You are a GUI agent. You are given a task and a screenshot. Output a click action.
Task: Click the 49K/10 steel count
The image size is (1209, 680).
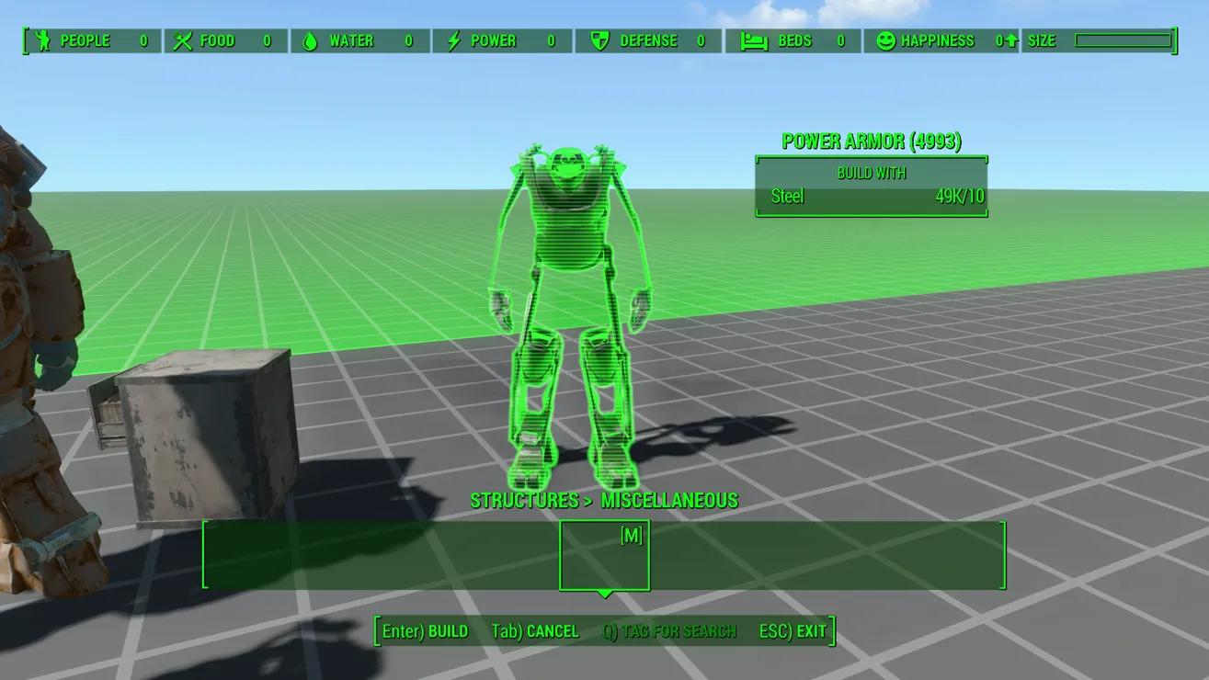(960, 196)
